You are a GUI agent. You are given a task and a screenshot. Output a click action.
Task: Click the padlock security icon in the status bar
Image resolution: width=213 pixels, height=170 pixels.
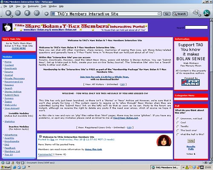click(211, 162)
